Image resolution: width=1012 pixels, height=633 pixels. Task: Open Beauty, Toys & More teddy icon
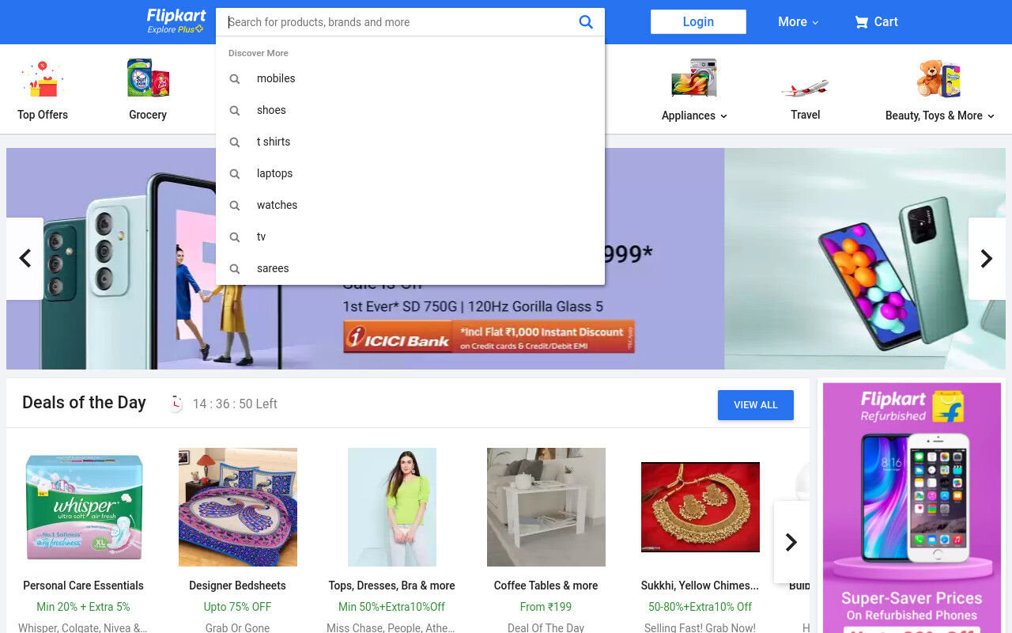pos(938,78)
